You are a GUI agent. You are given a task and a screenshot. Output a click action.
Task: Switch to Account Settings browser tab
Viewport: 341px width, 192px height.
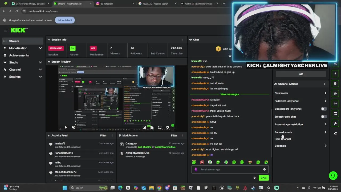pyautogui.click(x=30, y=4)
